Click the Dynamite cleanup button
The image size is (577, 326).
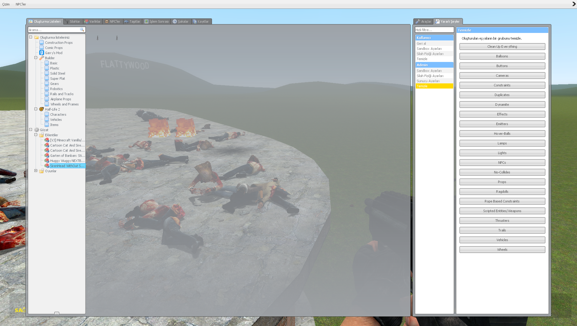(502, 105)
